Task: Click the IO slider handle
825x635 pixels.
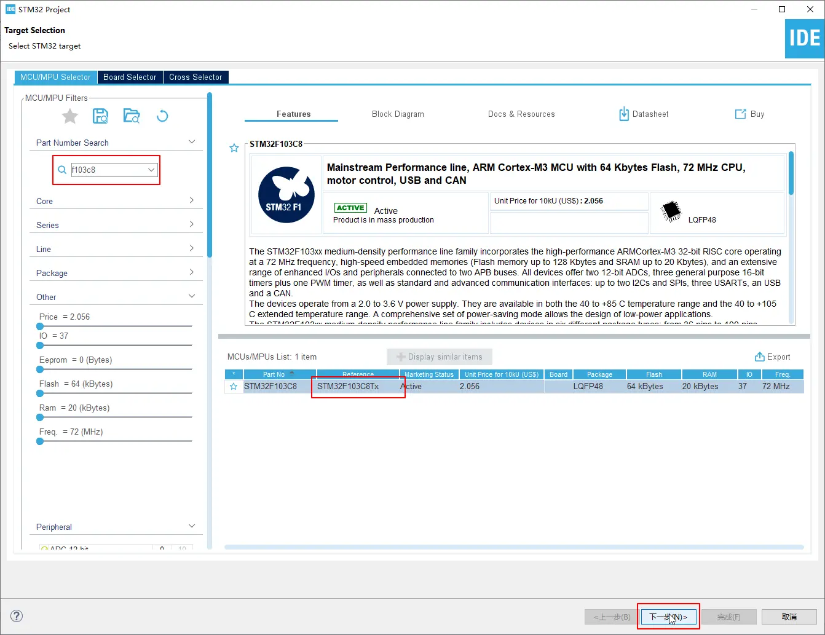Action: 40,345
